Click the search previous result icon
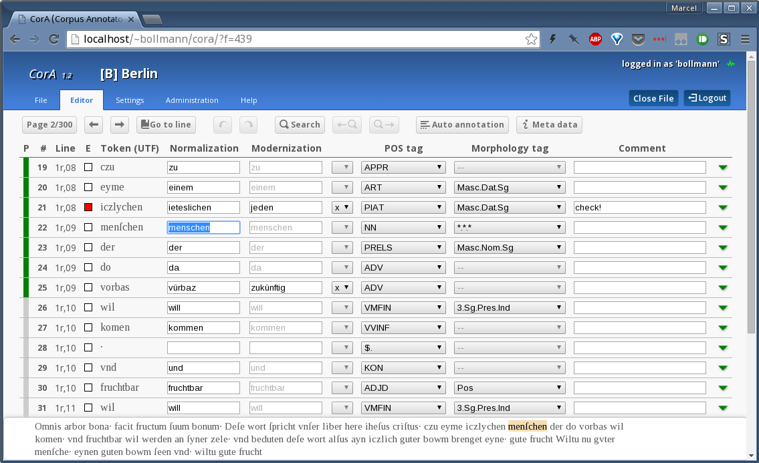This screenshot has width=759, height=463. pyautogui.click(x=348, y=124)
